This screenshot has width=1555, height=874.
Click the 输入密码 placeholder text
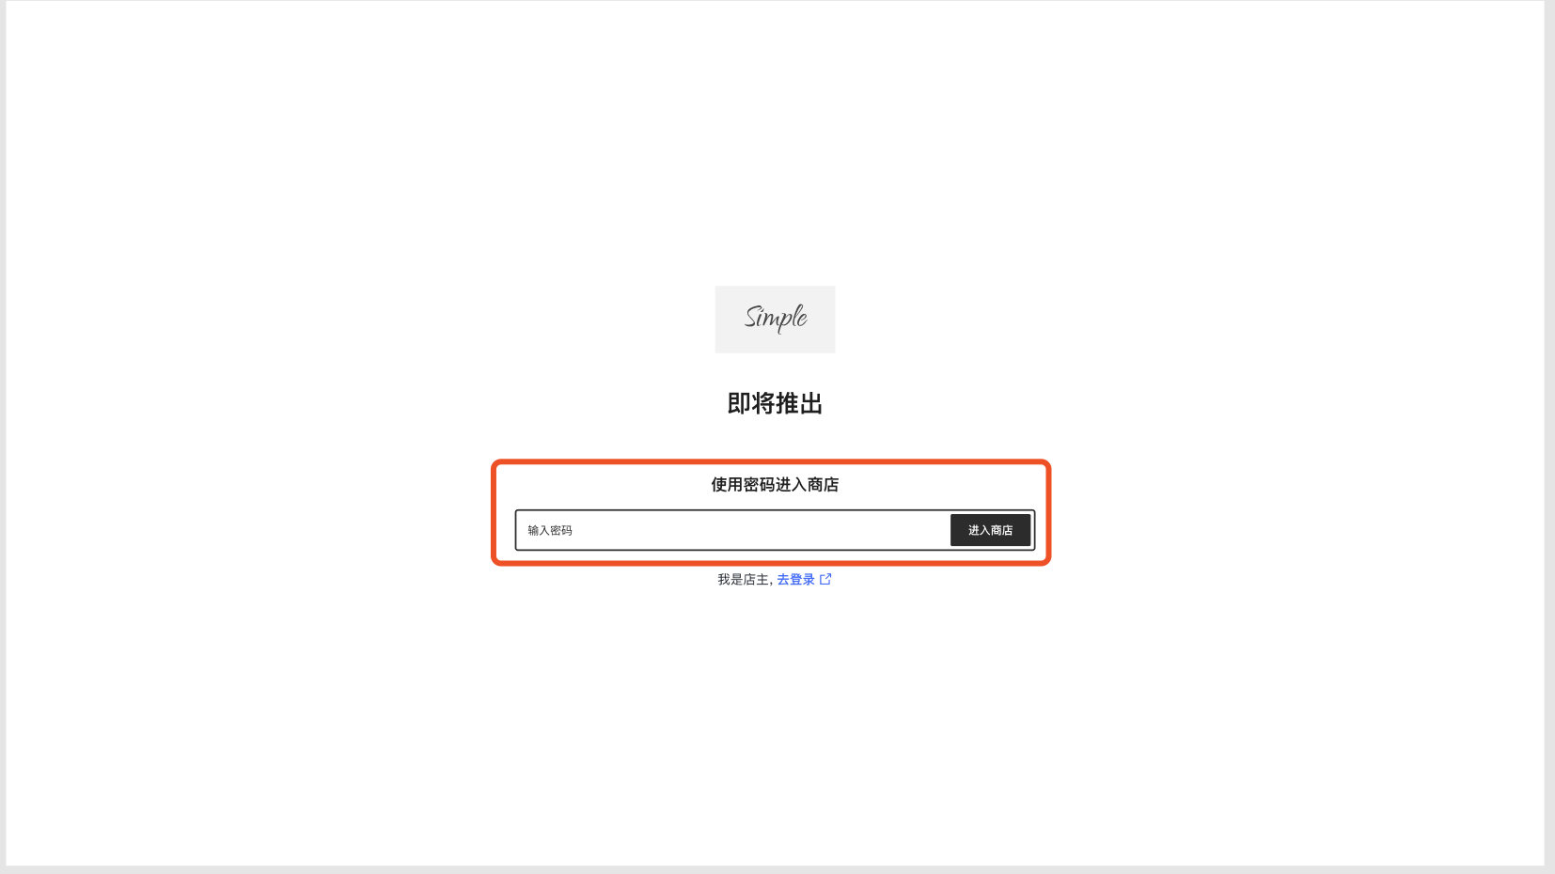(x=550, y=530)
